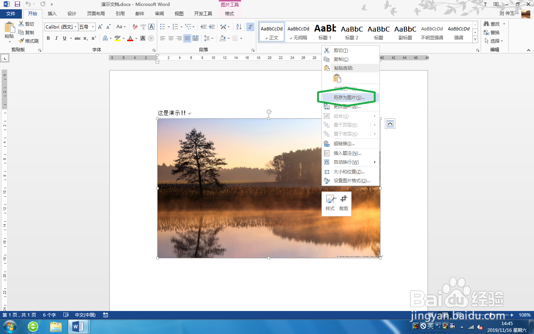Viewport: 534px width, 334px height.
Task: Decrease indent in paragraph group
Action: pos(203,27)
